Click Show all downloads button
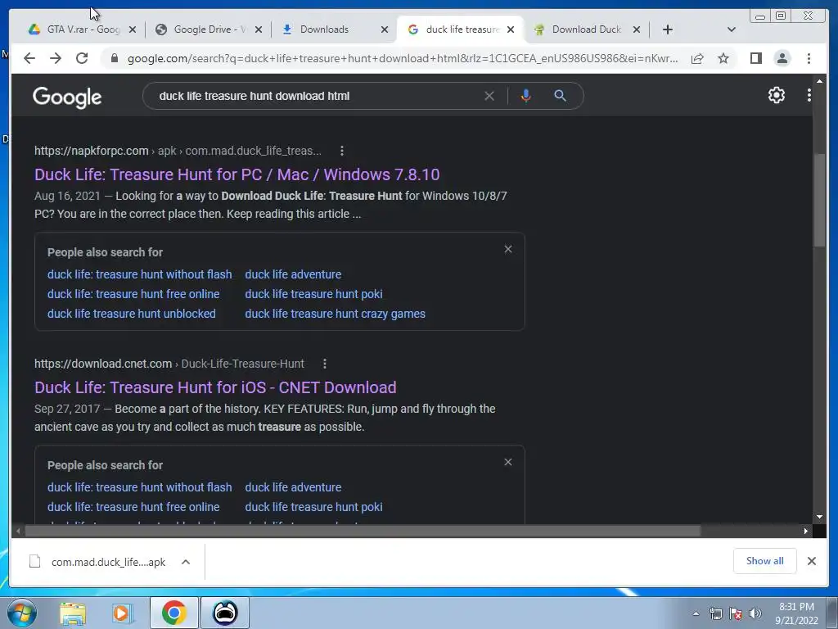The image size is (838, 629). tap(765, 560)
